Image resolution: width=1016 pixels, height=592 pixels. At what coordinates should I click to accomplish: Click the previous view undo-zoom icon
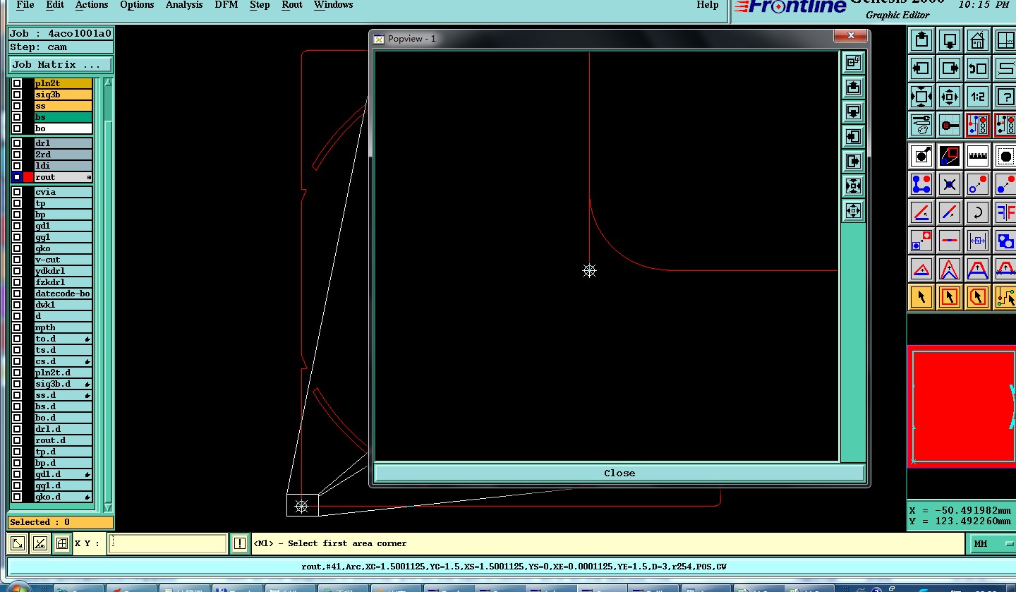[x=977, y=68]
